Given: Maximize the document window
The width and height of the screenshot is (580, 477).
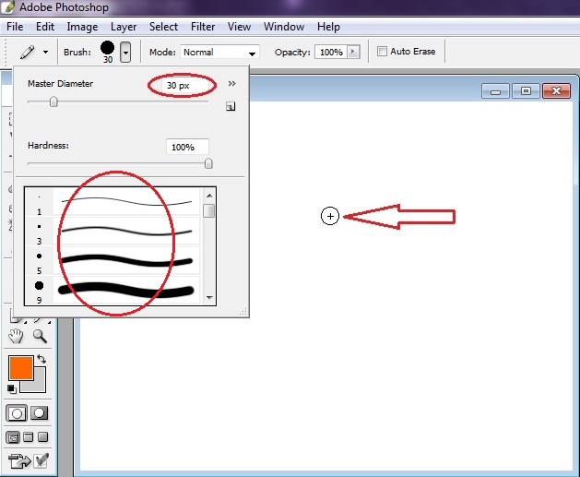Looking at the screenshot, I should (x=526, y=90).
